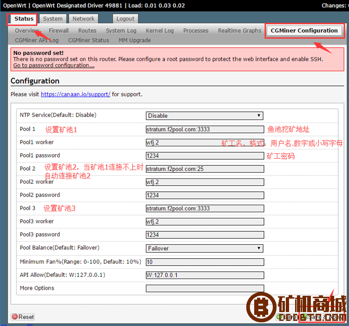Click the NTP Service(Default: Disable) label
This screenshot has height=326, width=349.
pyautogui.click(x=58, y=115)
